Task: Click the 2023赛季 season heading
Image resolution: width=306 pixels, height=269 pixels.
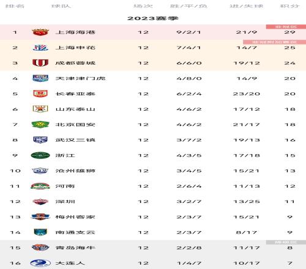Action: (x=153, y=18)
